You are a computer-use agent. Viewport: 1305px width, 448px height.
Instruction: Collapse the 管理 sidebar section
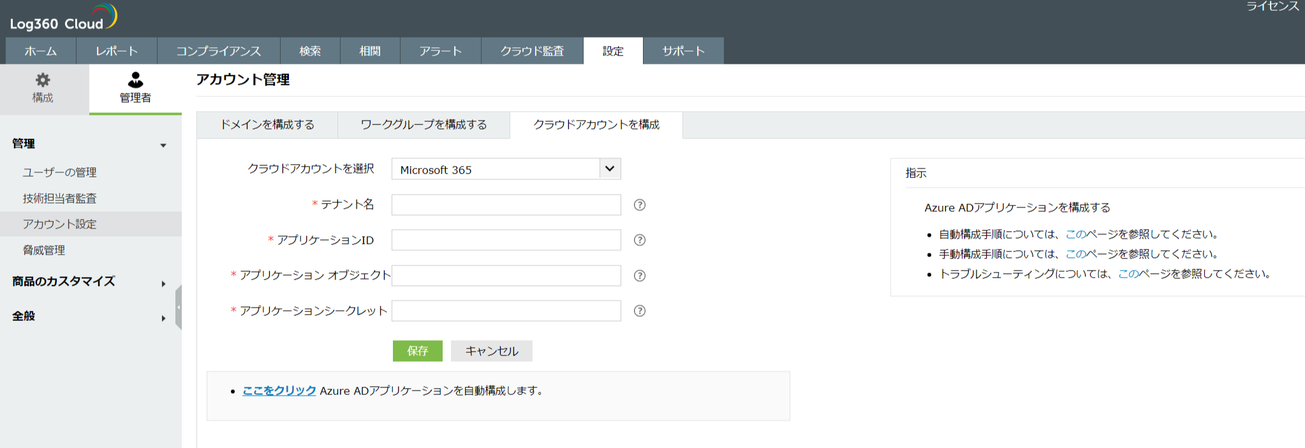click(163, 146)
